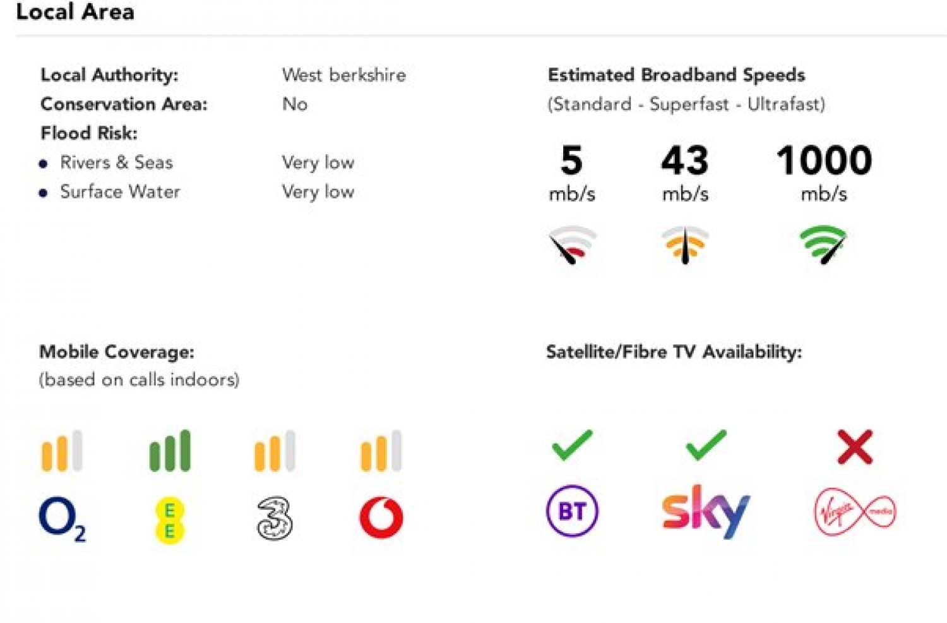Screen dimensions: 947x623
Task: Click the green signal bars above EE
Action: point(170,451)
